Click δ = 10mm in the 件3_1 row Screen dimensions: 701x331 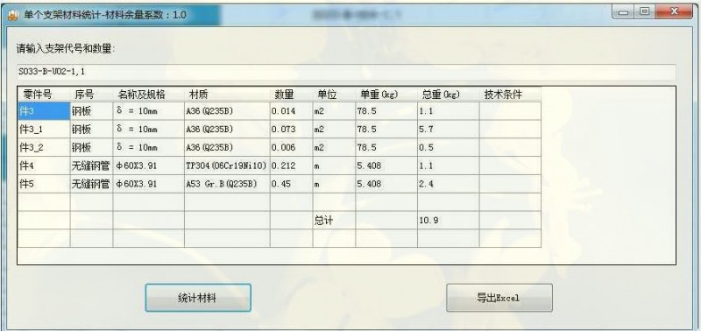148,130
